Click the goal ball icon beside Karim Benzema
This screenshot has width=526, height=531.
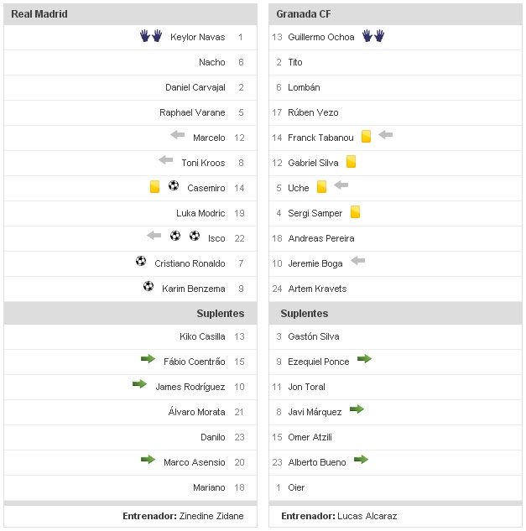click(x=148, y=287)
